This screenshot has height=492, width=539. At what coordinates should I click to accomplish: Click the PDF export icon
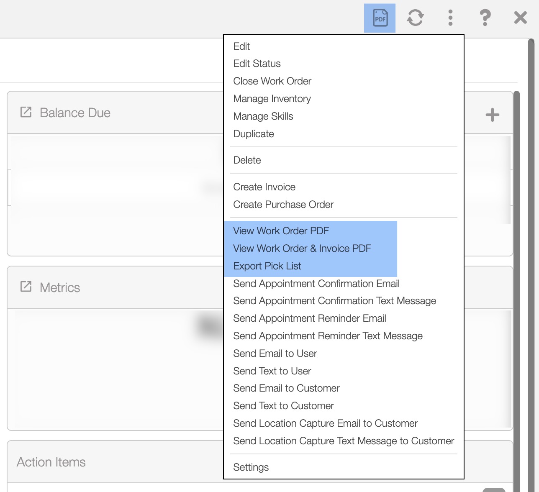click(x=380, y=18)
